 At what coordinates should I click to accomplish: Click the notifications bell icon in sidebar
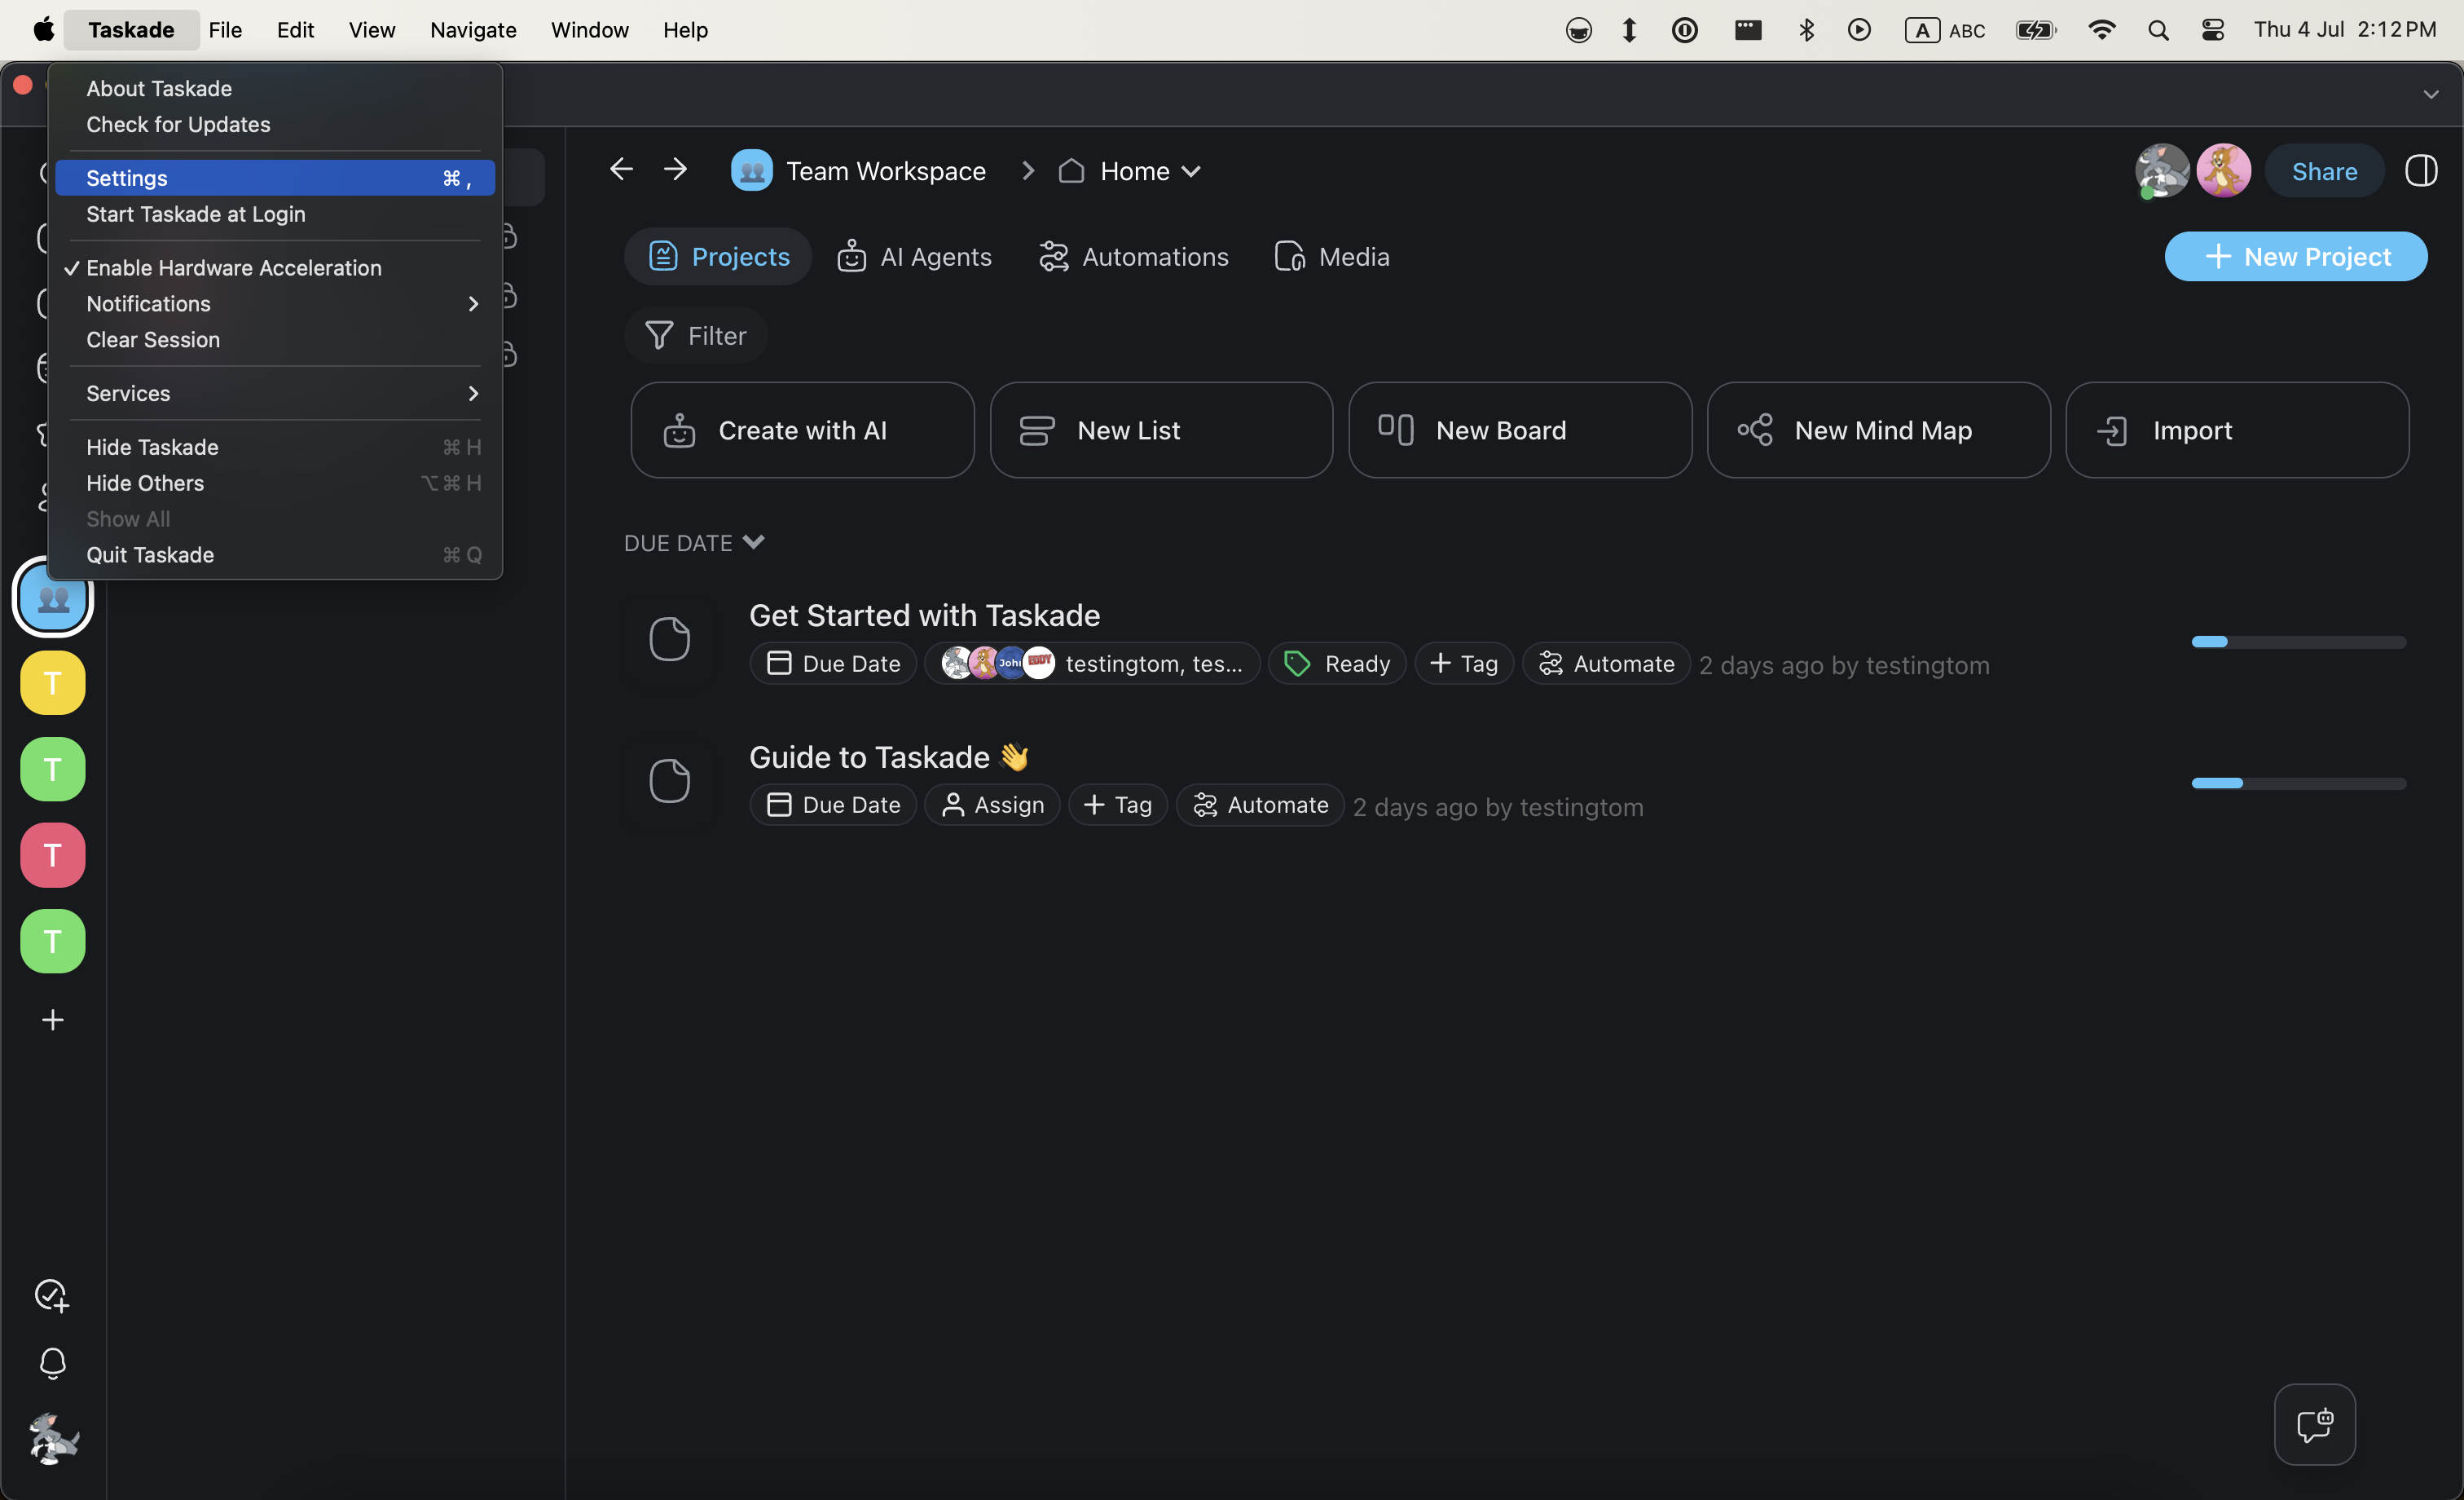pos(52,1363)
